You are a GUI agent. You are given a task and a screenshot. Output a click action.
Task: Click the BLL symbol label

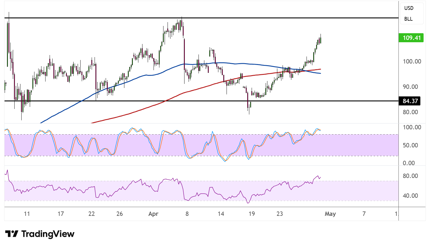408,19
